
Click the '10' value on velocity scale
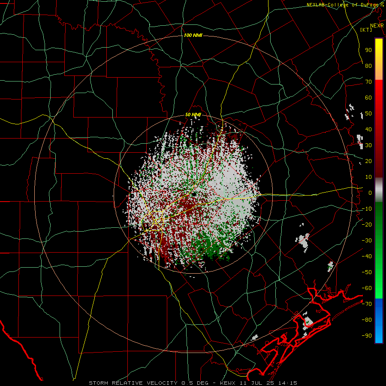coord(368,177)
